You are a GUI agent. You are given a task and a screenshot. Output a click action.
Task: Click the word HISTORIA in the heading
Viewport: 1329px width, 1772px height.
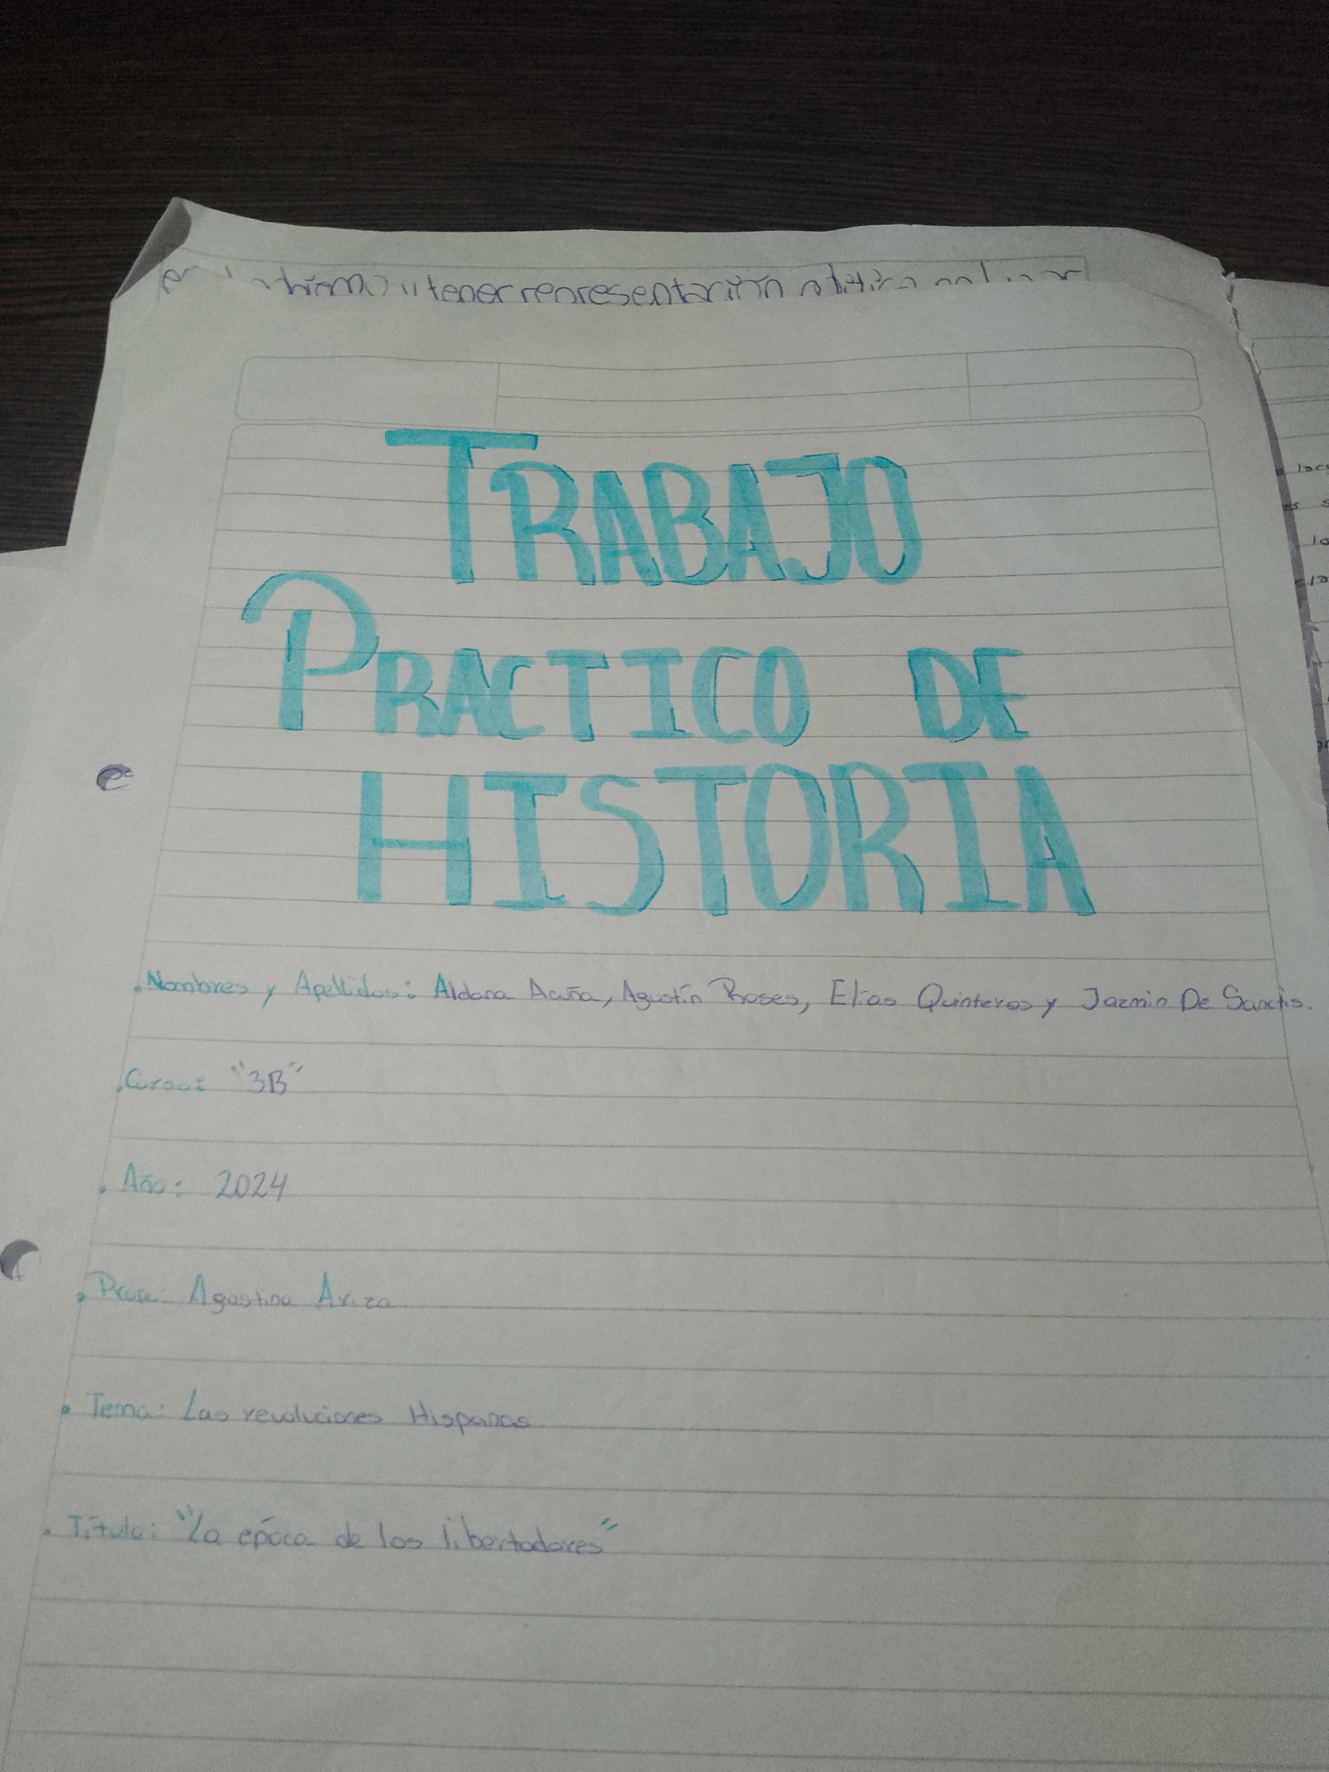[721, 841]
